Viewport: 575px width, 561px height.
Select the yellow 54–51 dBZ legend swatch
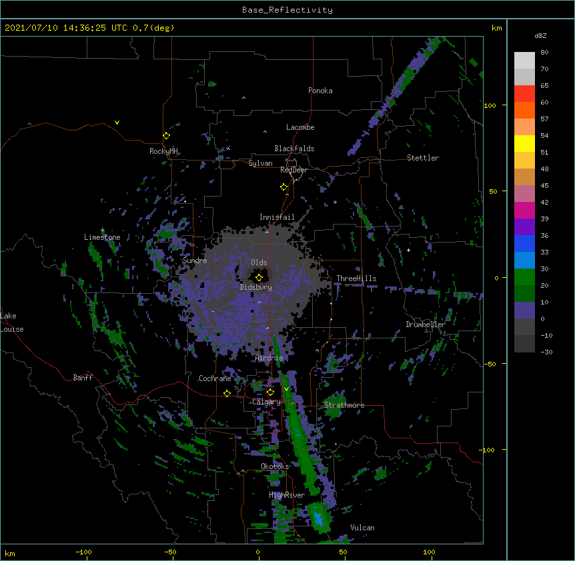pos(524,143)
